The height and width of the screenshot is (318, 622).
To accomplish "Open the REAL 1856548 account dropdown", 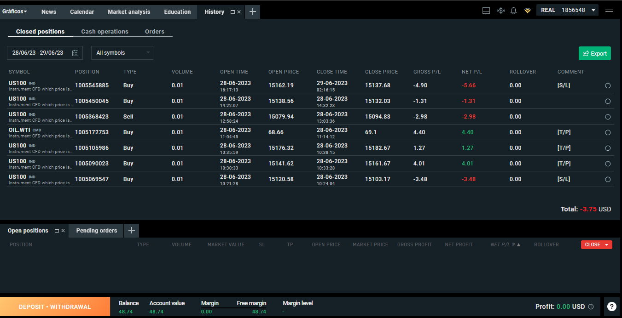I will [x=567, y=10].
